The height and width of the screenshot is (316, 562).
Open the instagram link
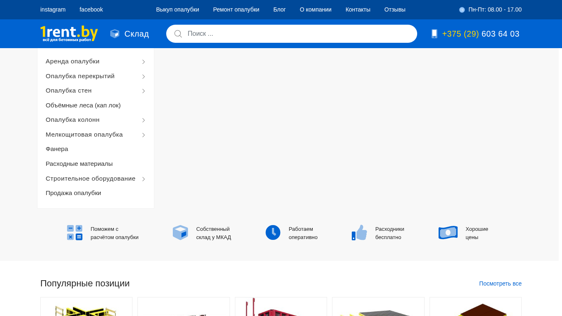pos(53,9)
